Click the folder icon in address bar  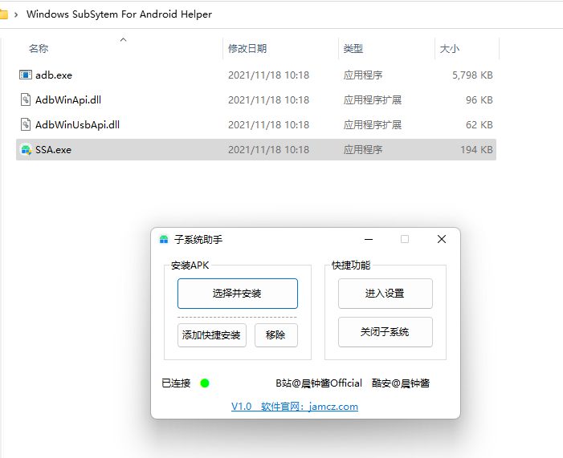pos(3,14)
